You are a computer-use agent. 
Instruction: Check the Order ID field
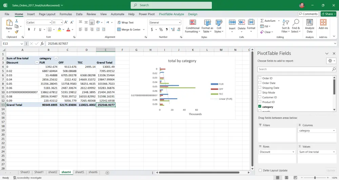[260, 78]
